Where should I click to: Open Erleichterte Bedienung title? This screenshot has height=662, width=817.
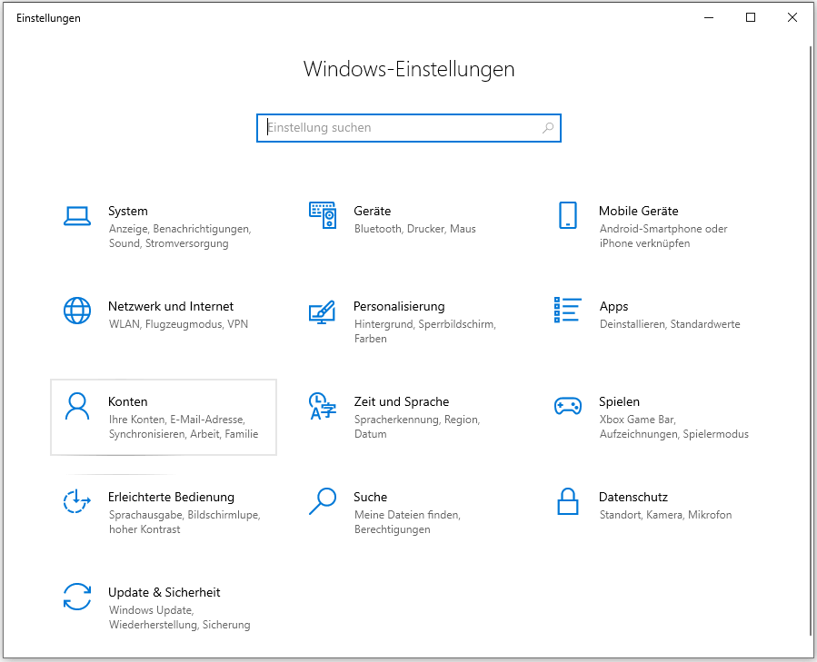[x=171, y=497]
